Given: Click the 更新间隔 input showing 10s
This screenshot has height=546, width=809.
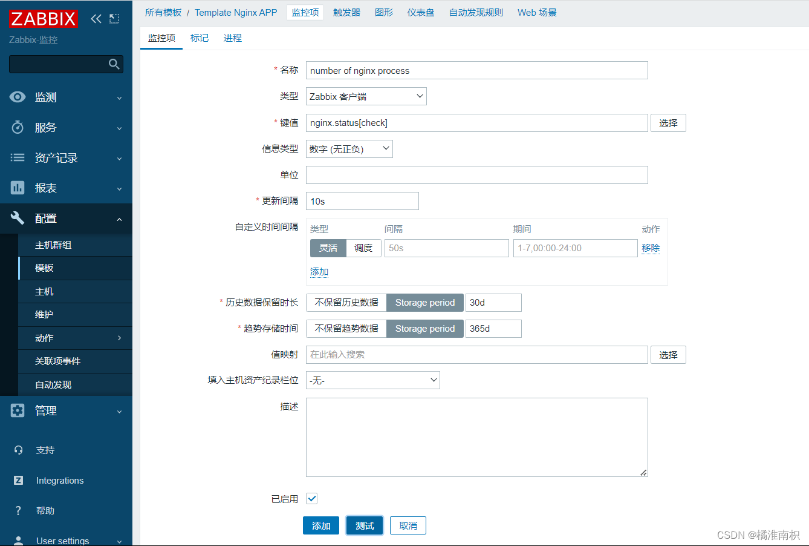Looking at the screenshot, I should pyautogui.click(x=362, y=201).
